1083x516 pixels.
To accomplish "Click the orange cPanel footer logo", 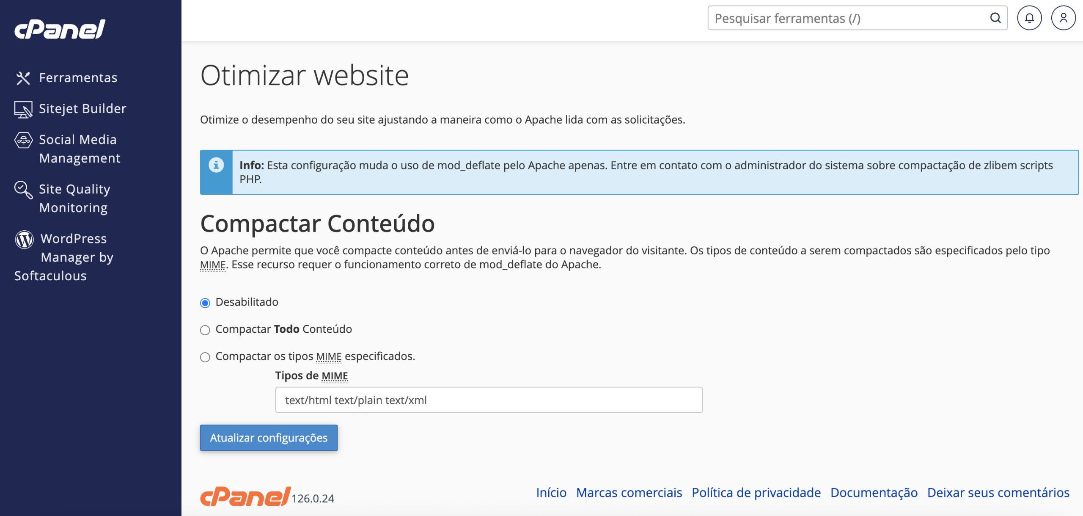I will pyautogui.click(x=245, y=496).
